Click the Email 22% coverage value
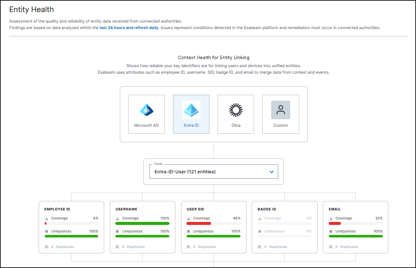416x268 pixels. click(379, 218)
